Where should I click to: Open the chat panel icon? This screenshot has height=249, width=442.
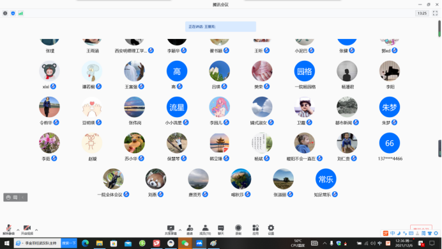[x=221, y=230]
